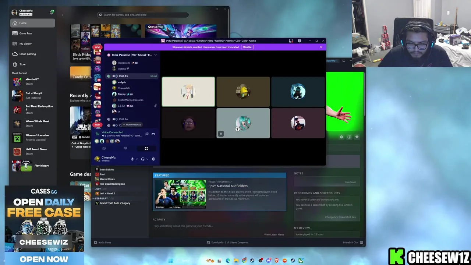This screenshot has height=265, width=471.
Task: Open Rust in Steam library list
Action: pyautogui.click(x=102, y=174)
